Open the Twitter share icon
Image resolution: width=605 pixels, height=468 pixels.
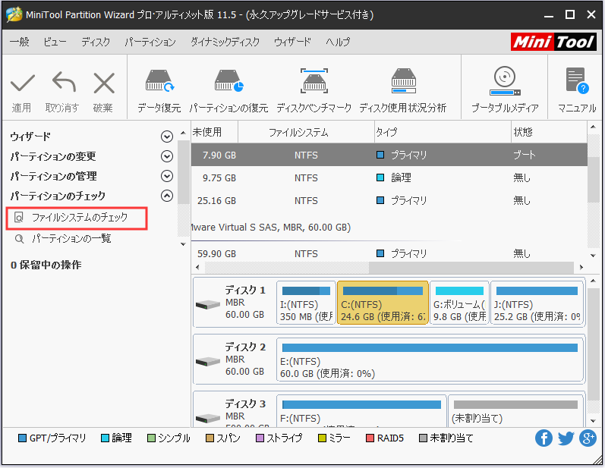pos(566,438)
